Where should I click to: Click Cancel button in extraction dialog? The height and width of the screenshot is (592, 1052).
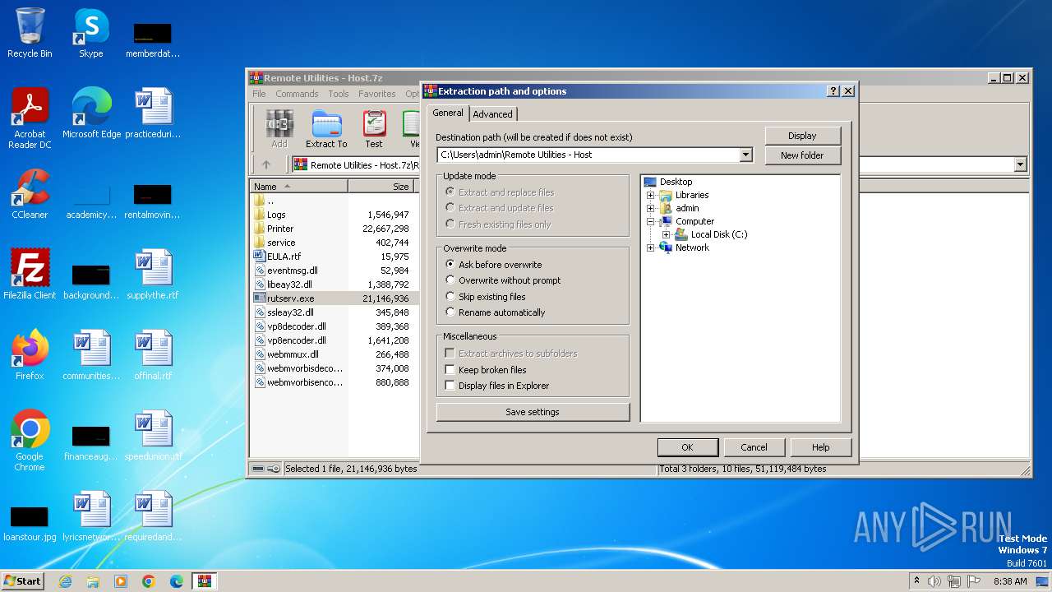point(754,447)
